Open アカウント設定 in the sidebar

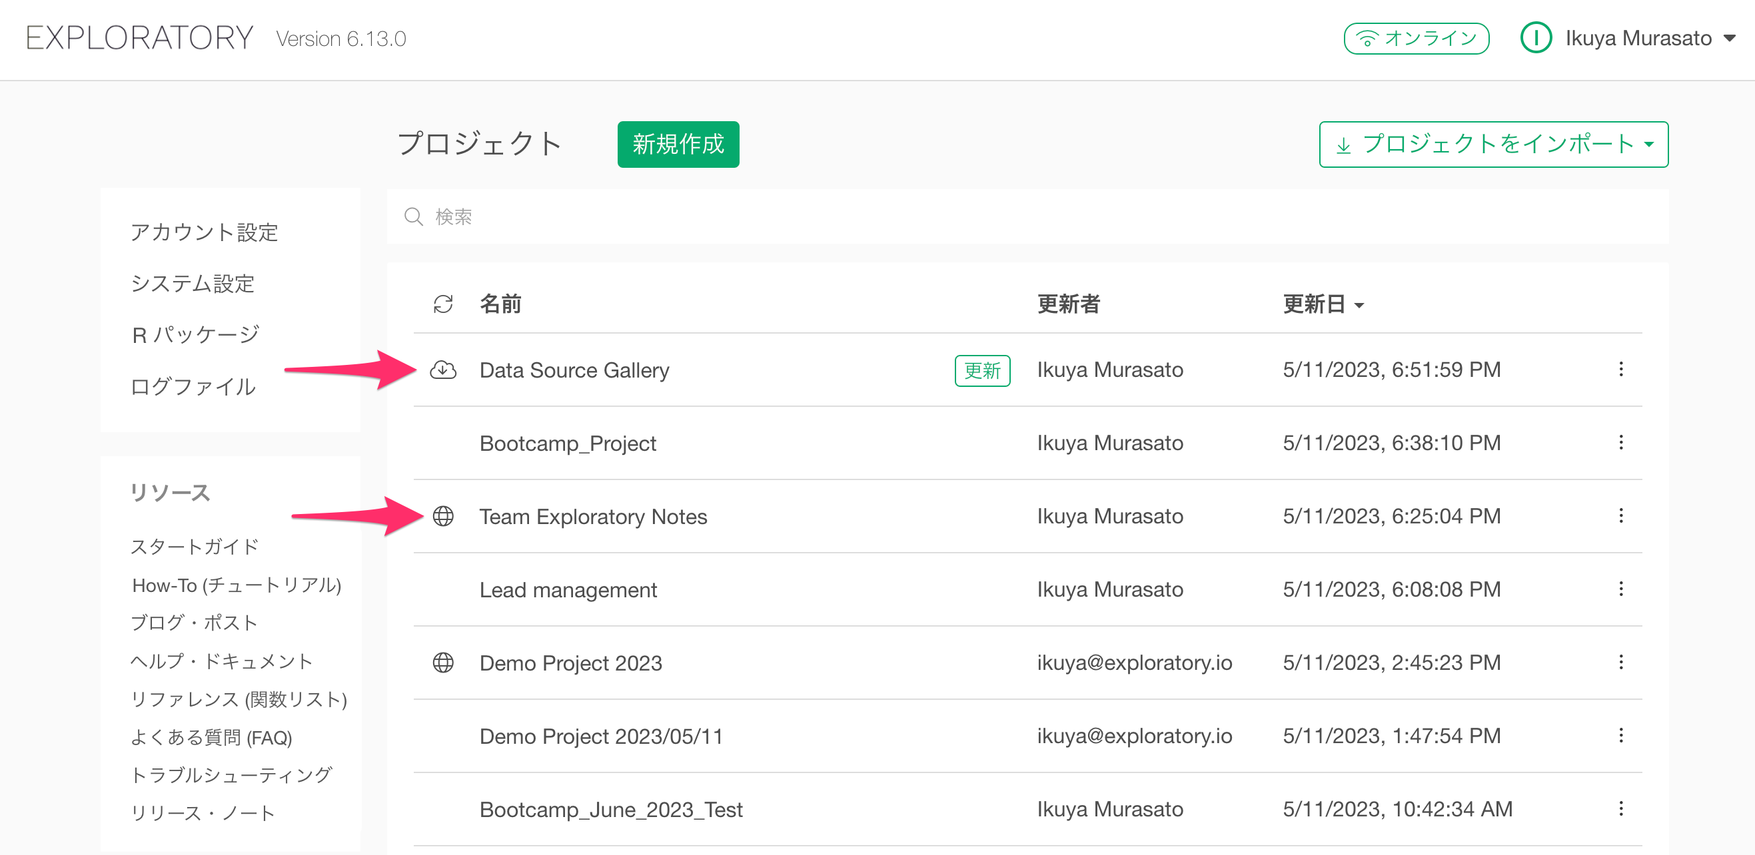204,232
